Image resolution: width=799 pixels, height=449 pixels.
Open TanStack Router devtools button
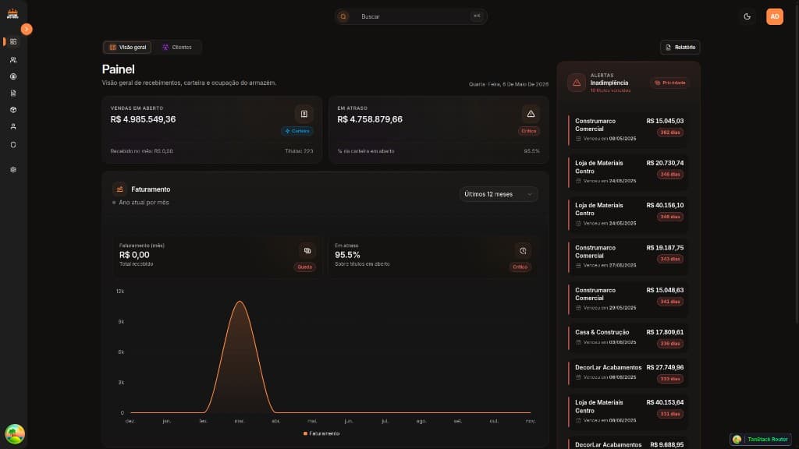click(761, 440)
